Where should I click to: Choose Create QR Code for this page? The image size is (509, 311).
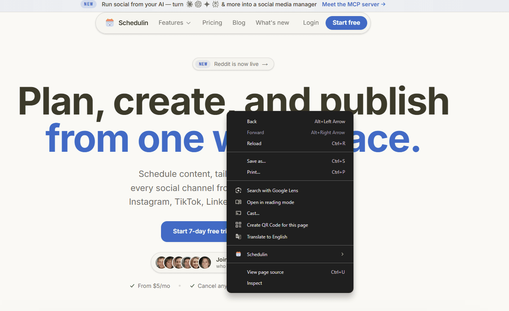tap(290, 225)
